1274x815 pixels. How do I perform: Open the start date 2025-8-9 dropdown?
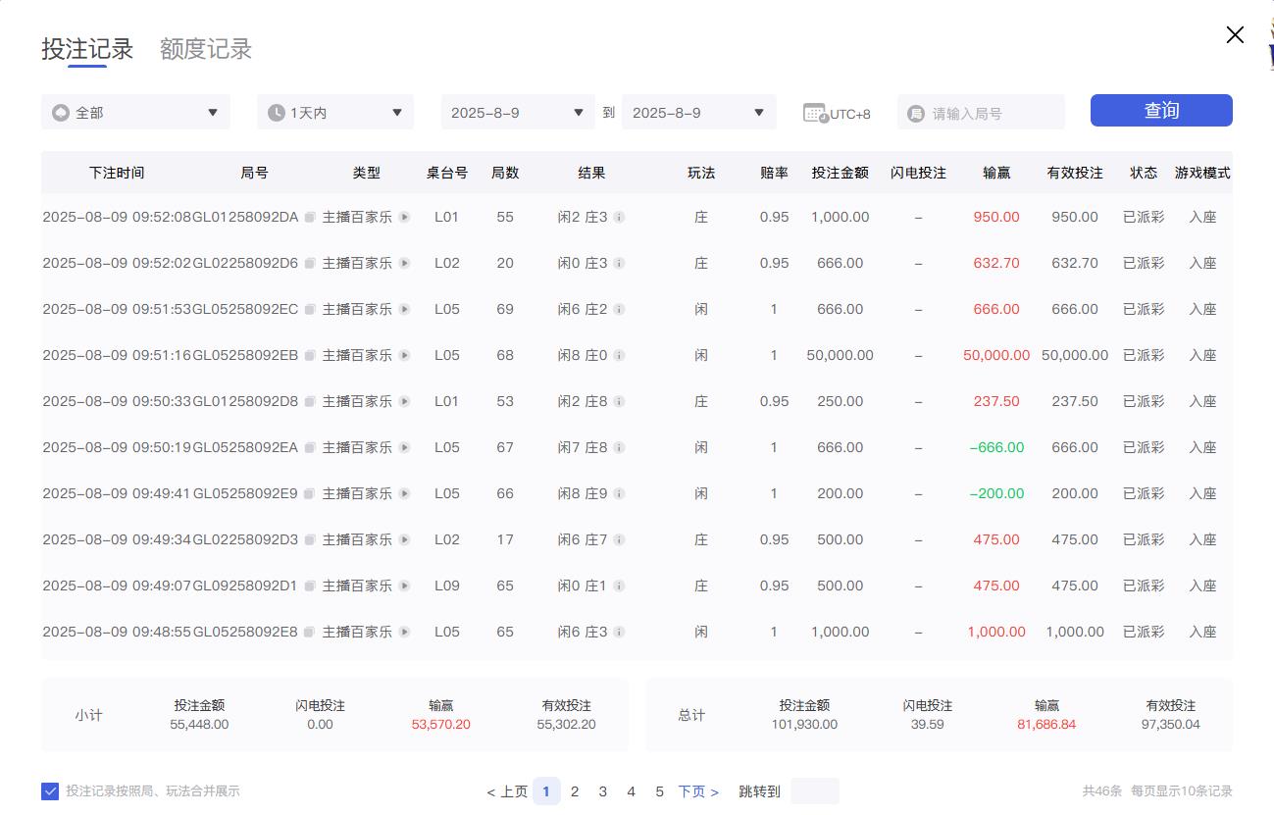pos(517,112)
